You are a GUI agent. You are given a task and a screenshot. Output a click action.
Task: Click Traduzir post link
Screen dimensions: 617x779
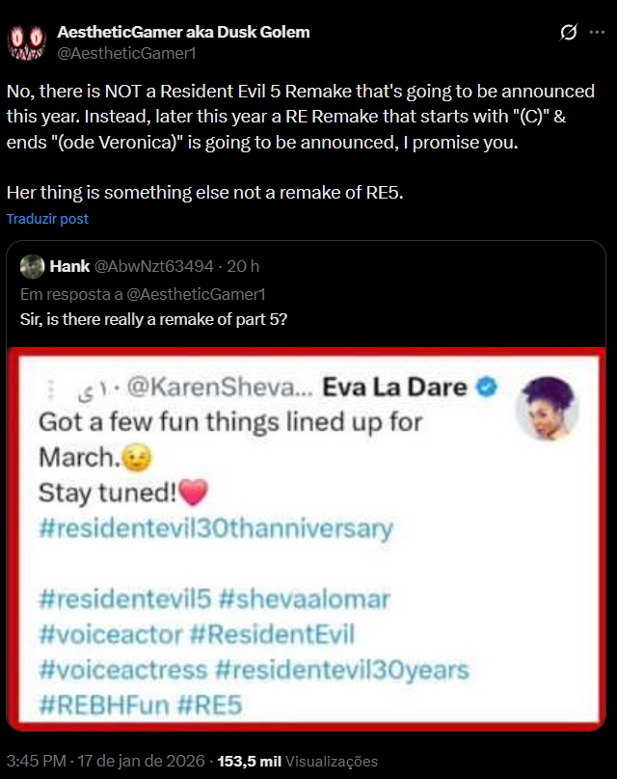[x=47, y=219]
